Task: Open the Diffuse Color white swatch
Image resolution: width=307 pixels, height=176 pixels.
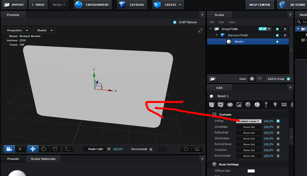Action: [x=251, y=171]
